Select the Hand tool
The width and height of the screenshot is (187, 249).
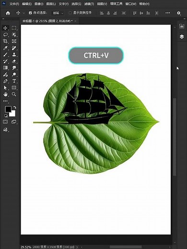[5, 94]
